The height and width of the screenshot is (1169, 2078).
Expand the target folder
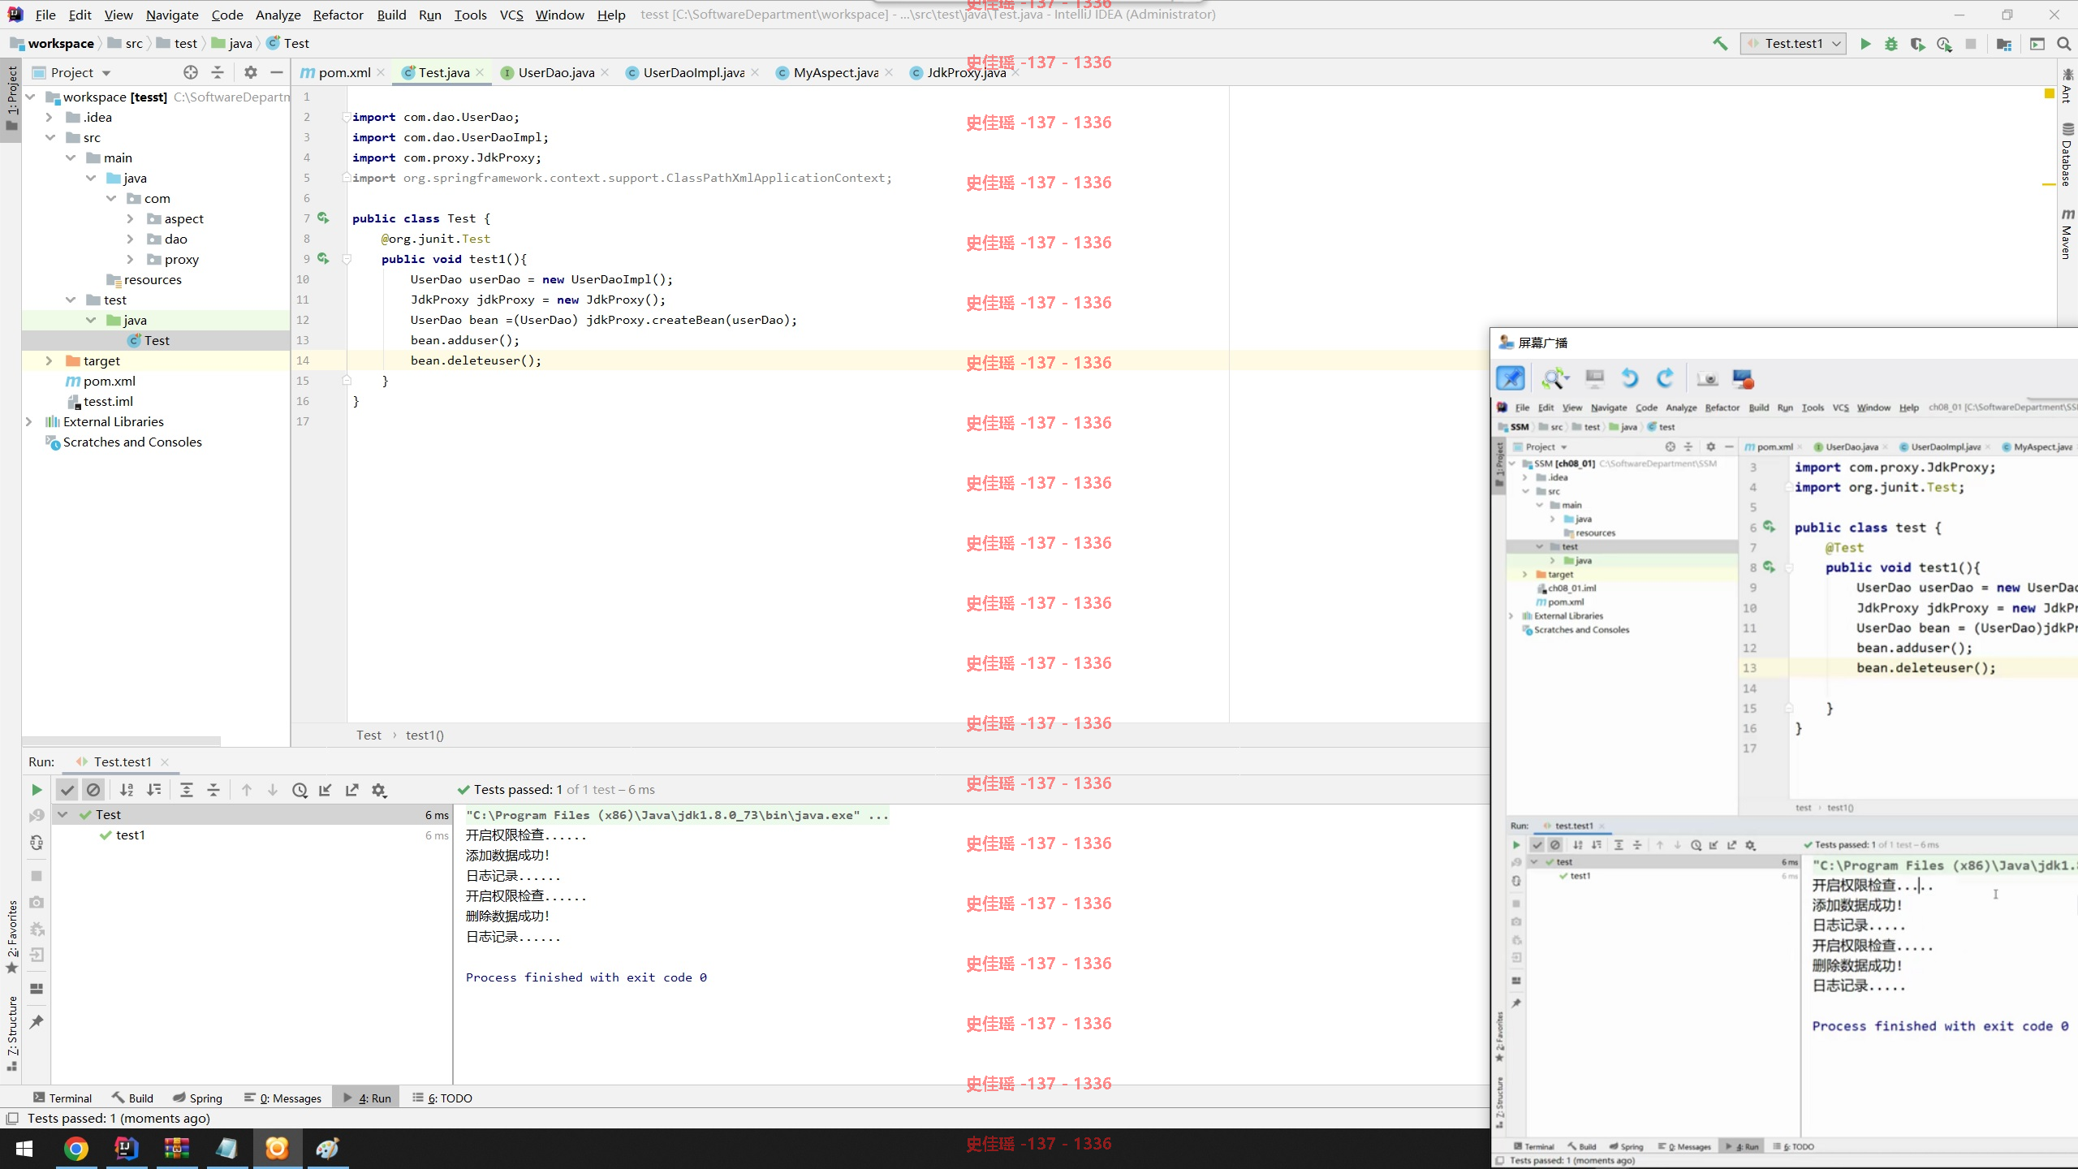tap(50, 360)
